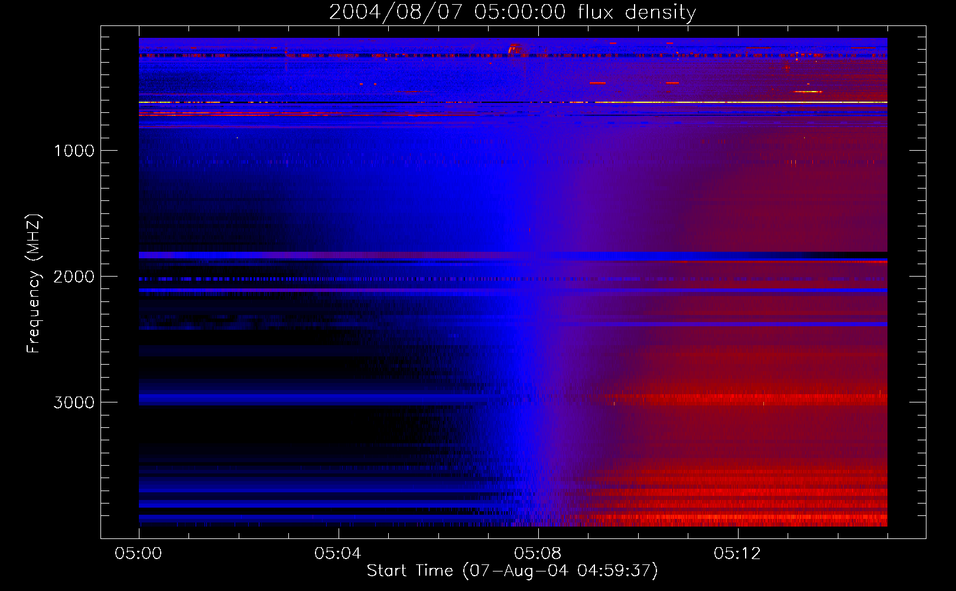Select the 05:04 time tick label

(x=338, y=554)
